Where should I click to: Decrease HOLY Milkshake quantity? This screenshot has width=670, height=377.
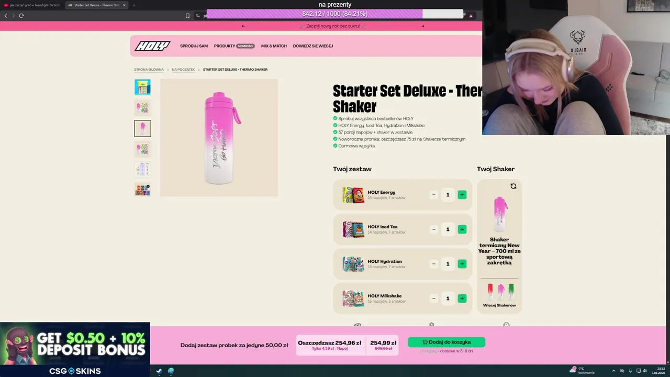[x=433, y=298]
